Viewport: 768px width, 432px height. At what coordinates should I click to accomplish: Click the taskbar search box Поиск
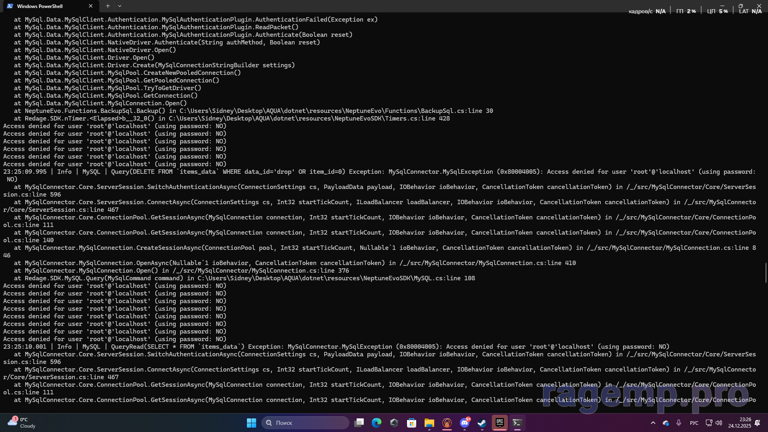click(305, 423)
